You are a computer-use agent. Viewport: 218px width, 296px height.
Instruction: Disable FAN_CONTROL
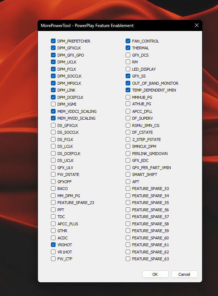[128, 41]
